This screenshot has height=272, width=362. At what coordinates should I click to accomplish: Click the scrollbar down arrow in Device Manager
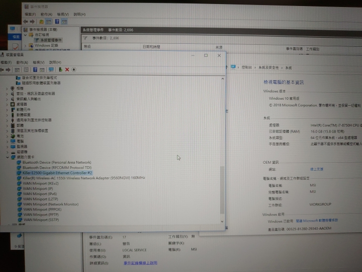222,221
